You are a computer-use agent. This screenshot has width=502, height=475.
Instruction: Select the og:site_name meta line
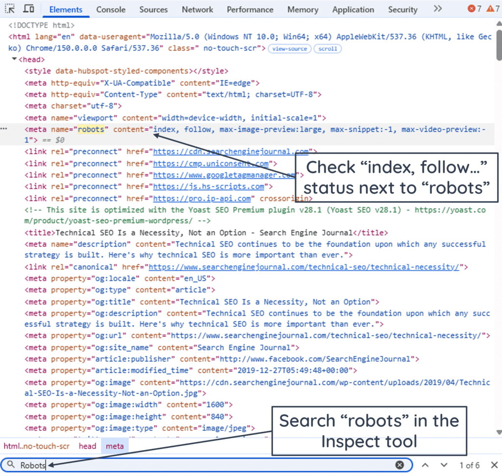162,347
